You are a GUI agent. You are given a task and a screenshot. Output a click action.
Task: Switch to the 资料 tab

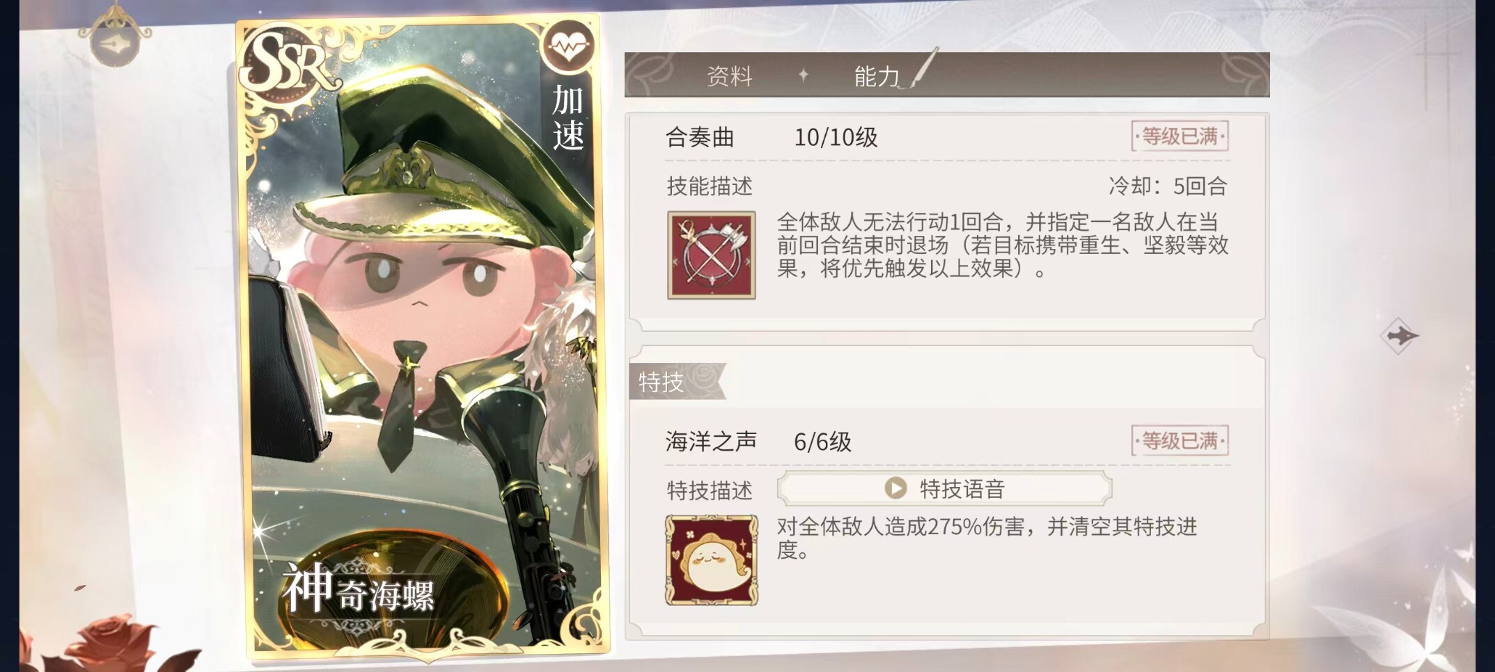click(x=729, y=76)
